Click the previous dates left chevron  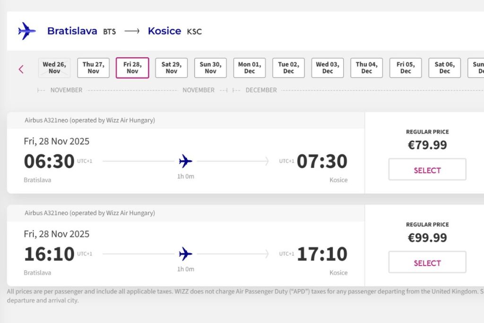21,69
